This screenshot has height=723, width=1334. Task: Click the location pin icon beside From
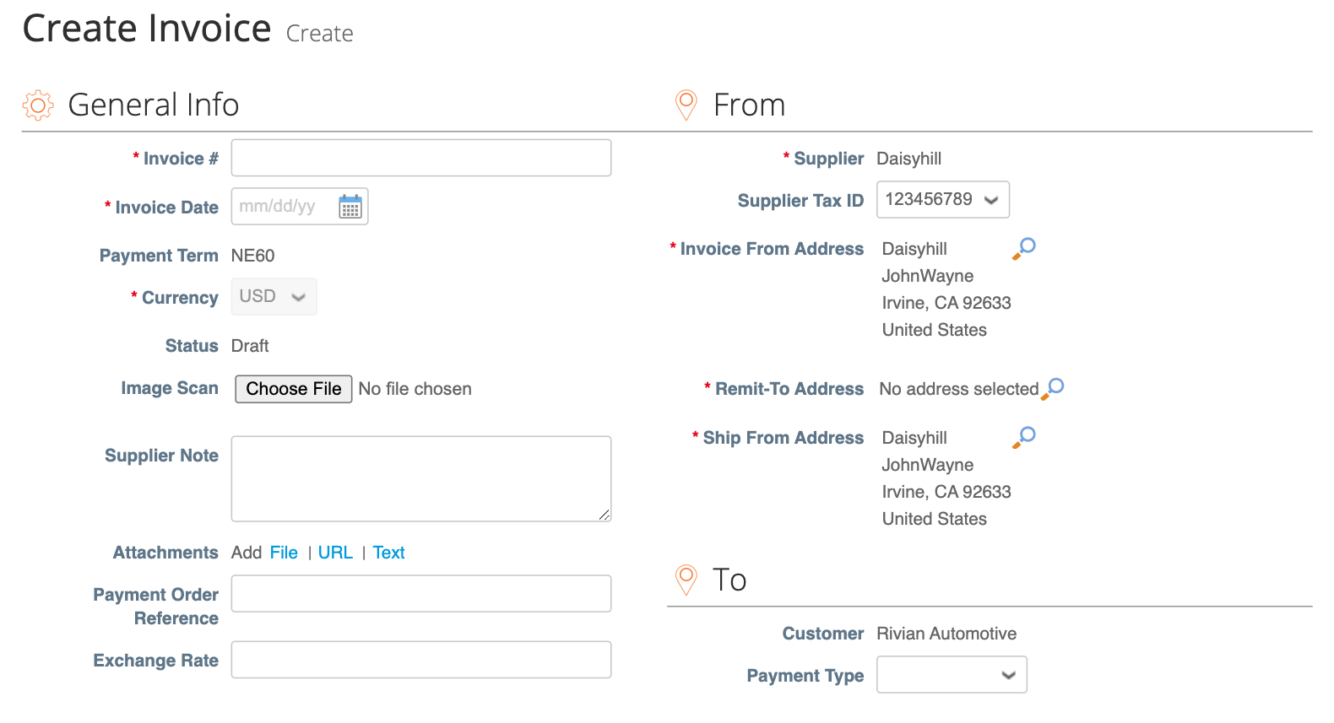point(686,105)
